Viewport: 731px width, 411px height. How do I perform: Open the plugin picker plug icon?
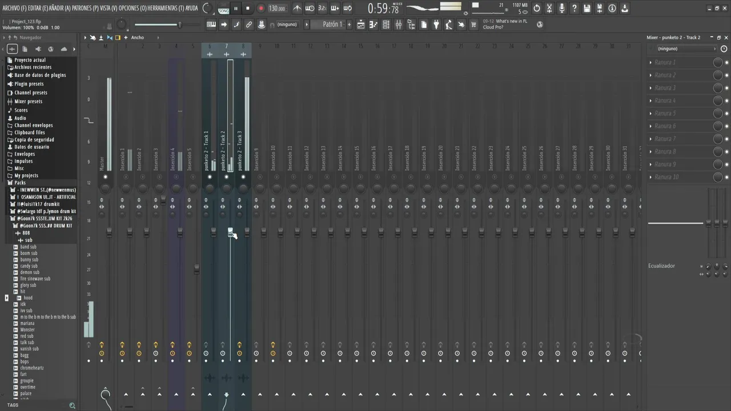[436, 25]
